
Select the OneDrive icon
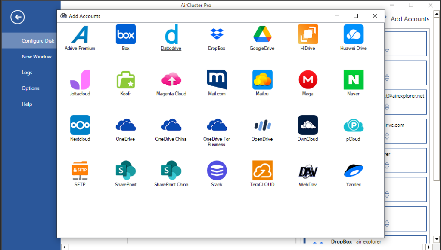point(126,125)
